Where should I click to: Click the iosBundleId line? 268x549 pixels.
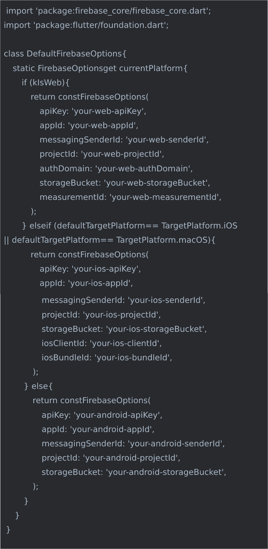pyautogui.click(x=107, y=358)
